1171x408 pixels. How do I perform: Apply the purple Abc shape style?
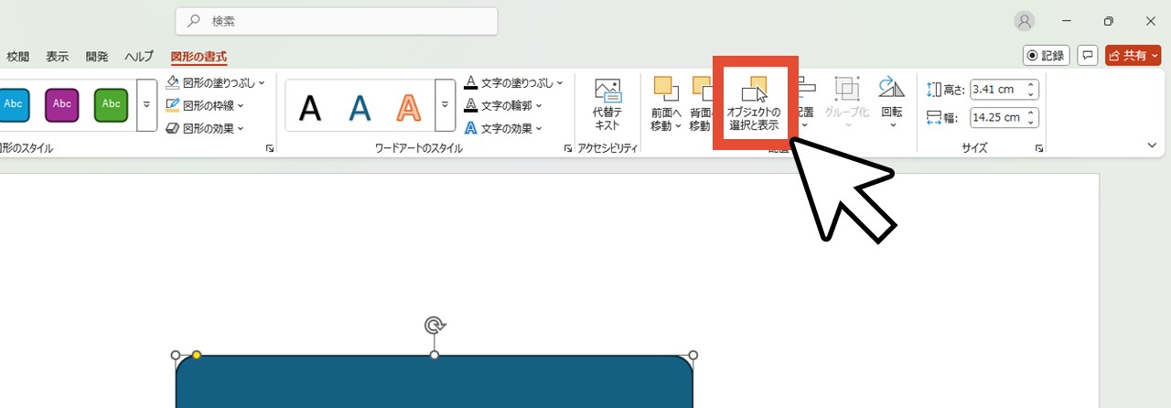[x=62, y=104]
